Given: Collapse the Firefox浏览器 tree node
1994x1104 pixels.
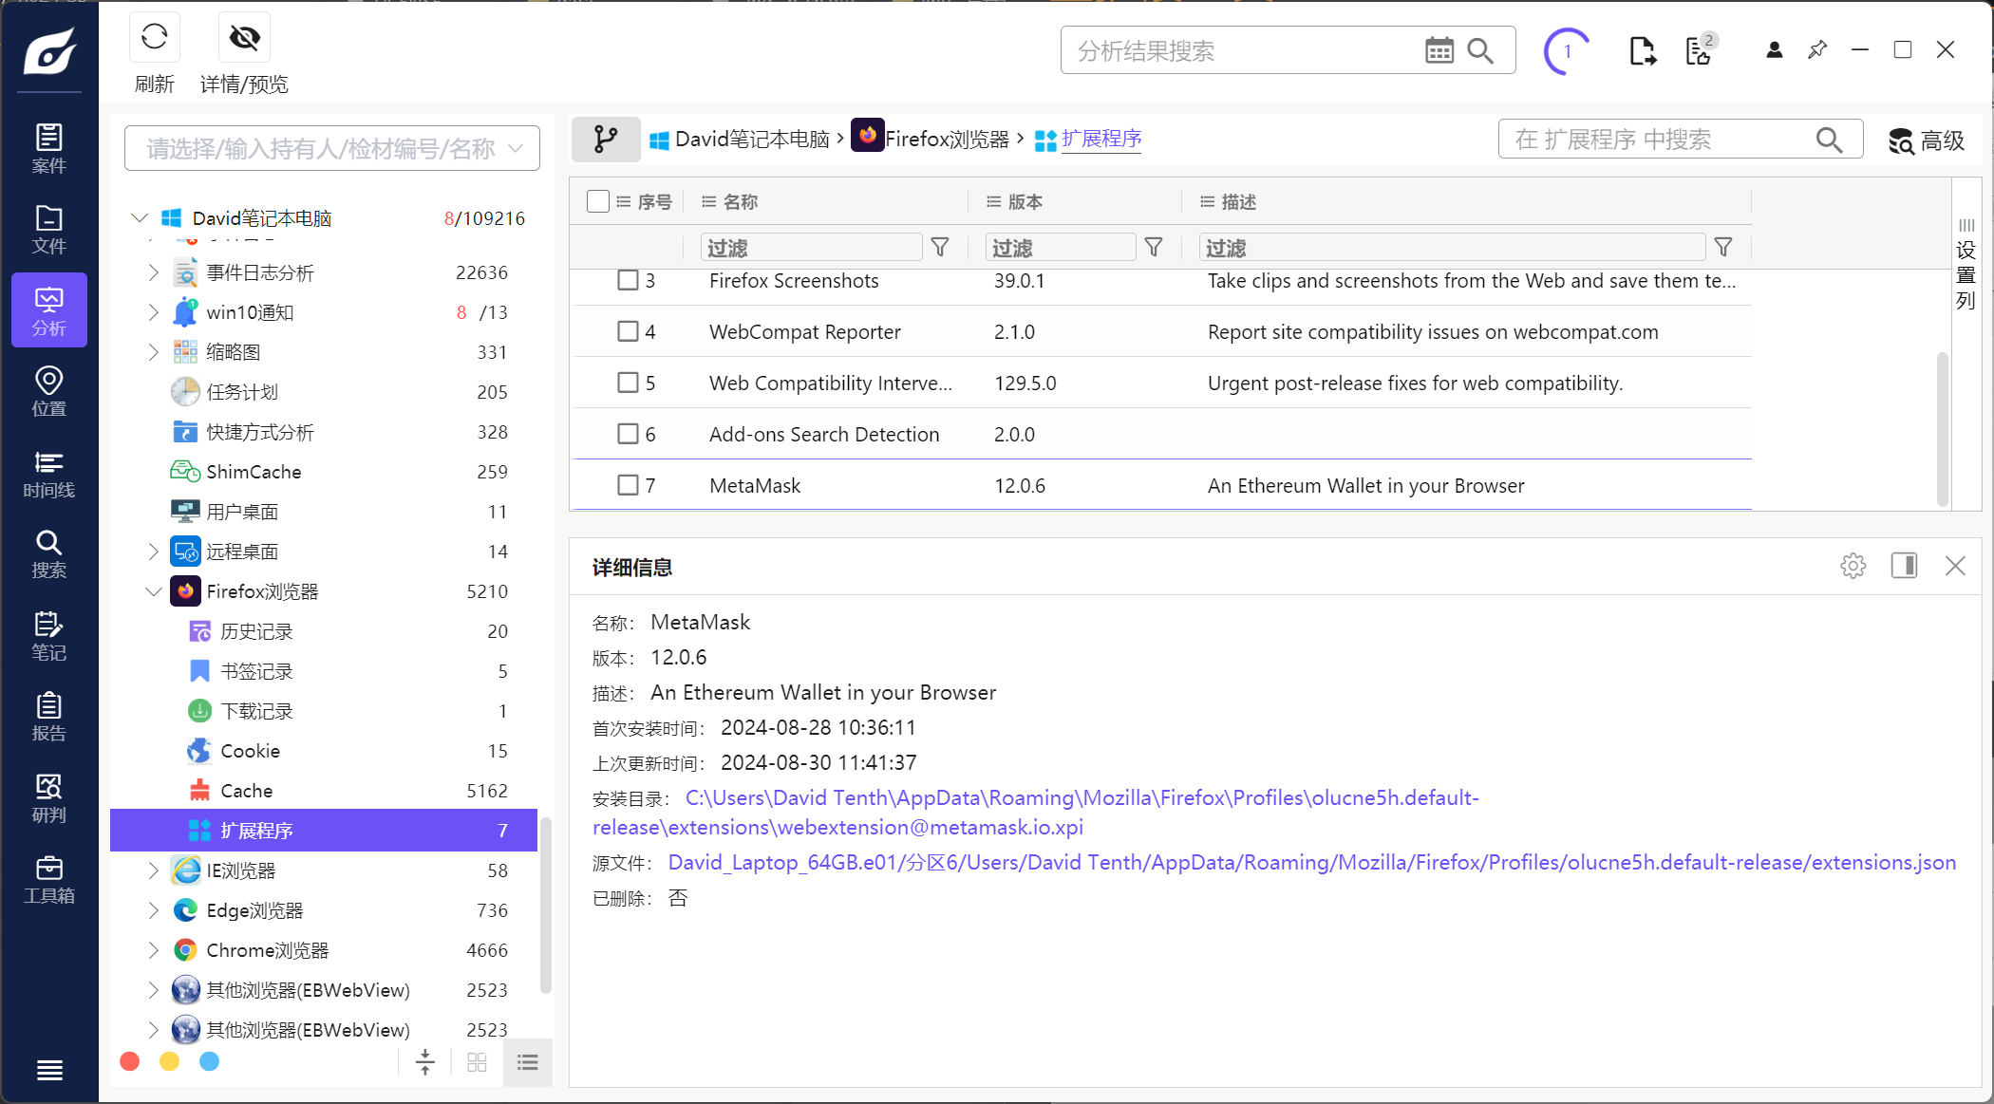Looking at the screenshot, I should point(153,591).
